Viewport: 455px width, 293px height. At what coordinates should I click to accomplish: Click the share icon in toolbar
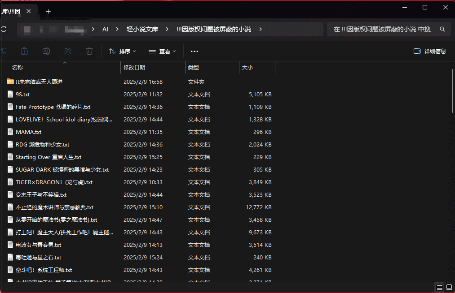tap(68, 51)
